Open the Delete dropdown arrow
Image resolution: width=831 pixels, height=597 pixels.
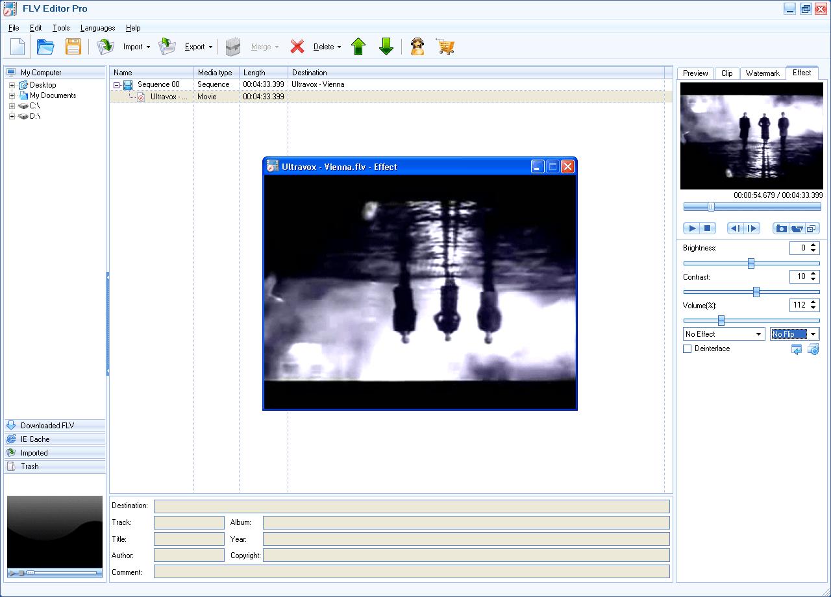click(339, 47)
